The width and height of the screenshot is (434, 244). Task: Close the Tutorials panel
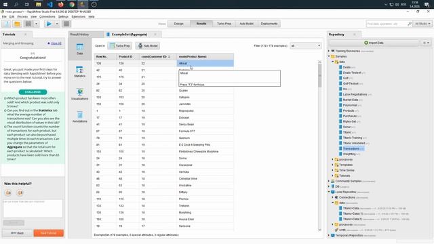tap(26, 35)
